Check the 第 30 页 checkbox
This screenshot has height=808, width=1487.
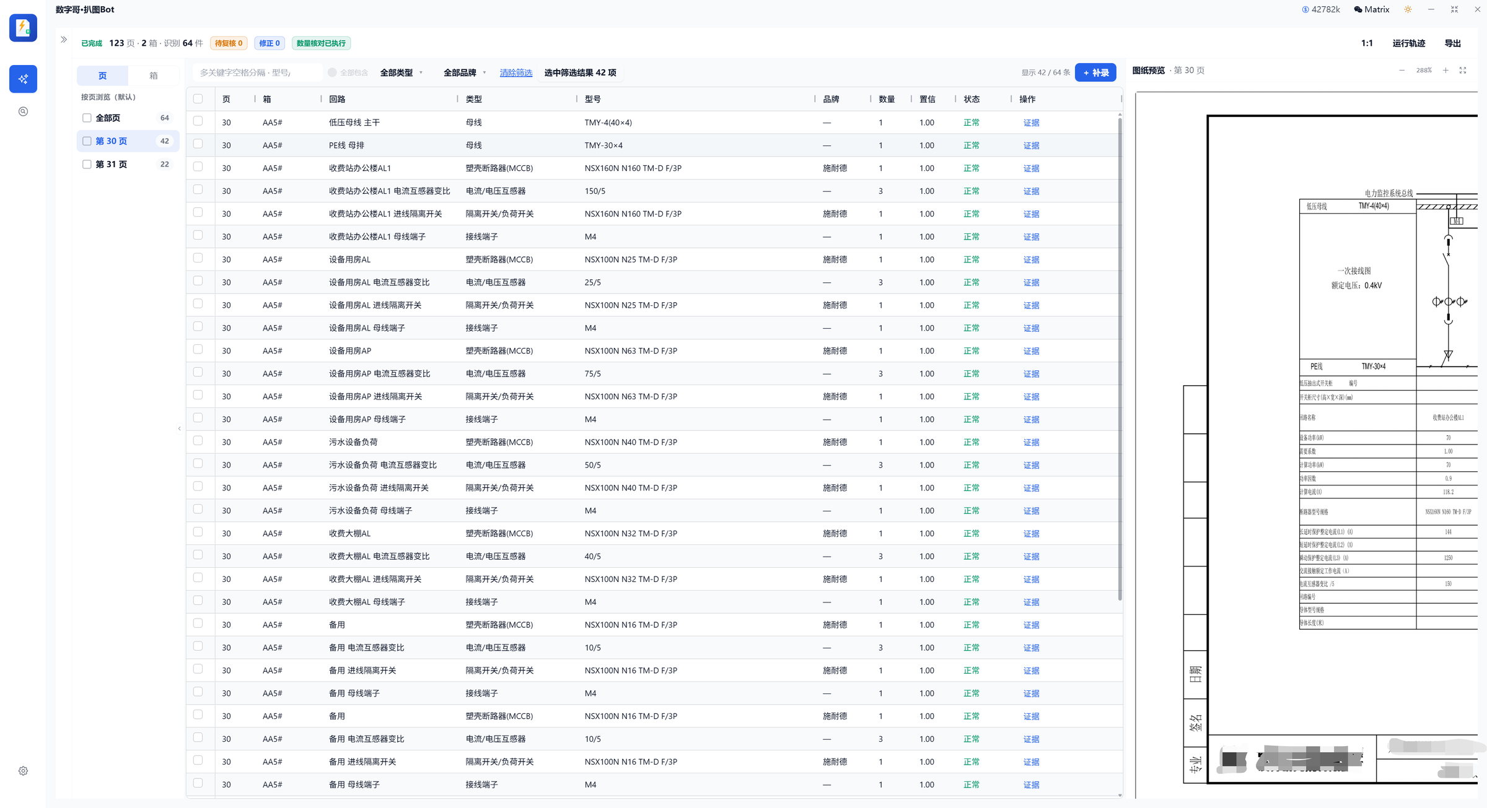pyautogui.click(x=87, y=141)
